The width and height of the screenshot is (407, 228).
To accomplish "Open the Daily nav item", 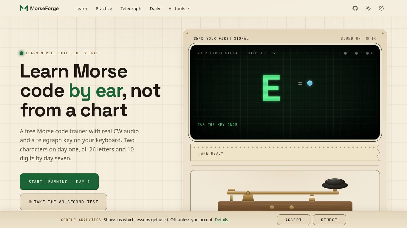I will pos(155,8).
